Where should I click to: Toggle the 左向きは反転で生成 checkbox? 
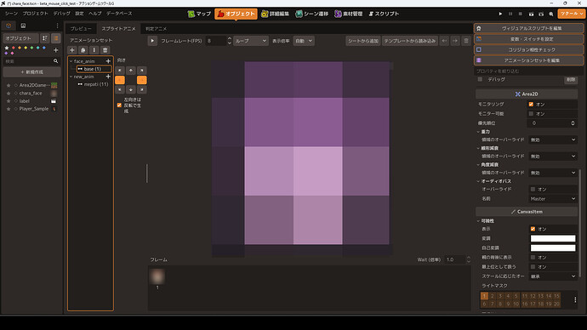pos(119,105)
